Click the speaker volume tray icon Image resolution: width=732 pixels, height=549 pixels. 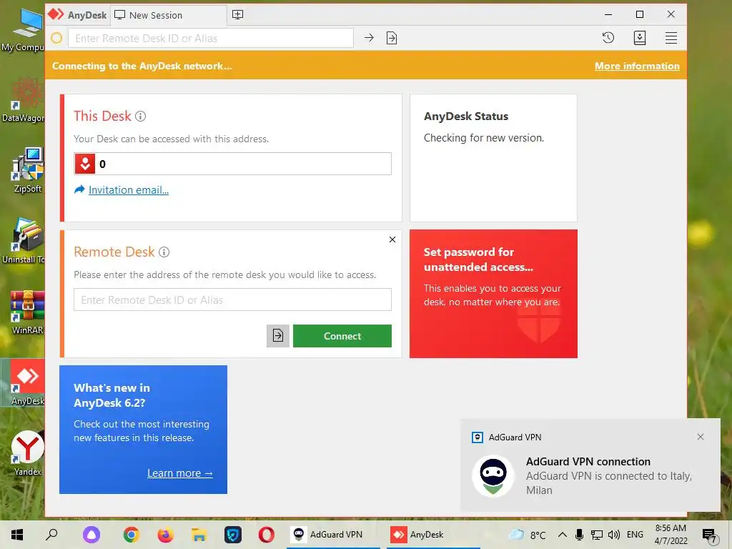click(614, 535)
